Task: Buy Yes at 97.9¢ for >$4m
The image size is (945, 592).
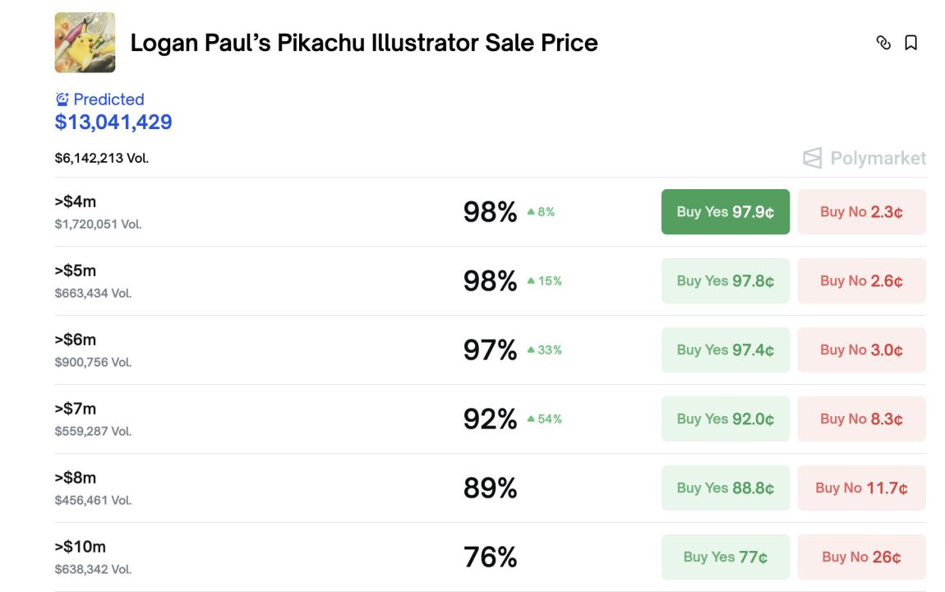Action: pyautogui.click(x=725, y=212)
